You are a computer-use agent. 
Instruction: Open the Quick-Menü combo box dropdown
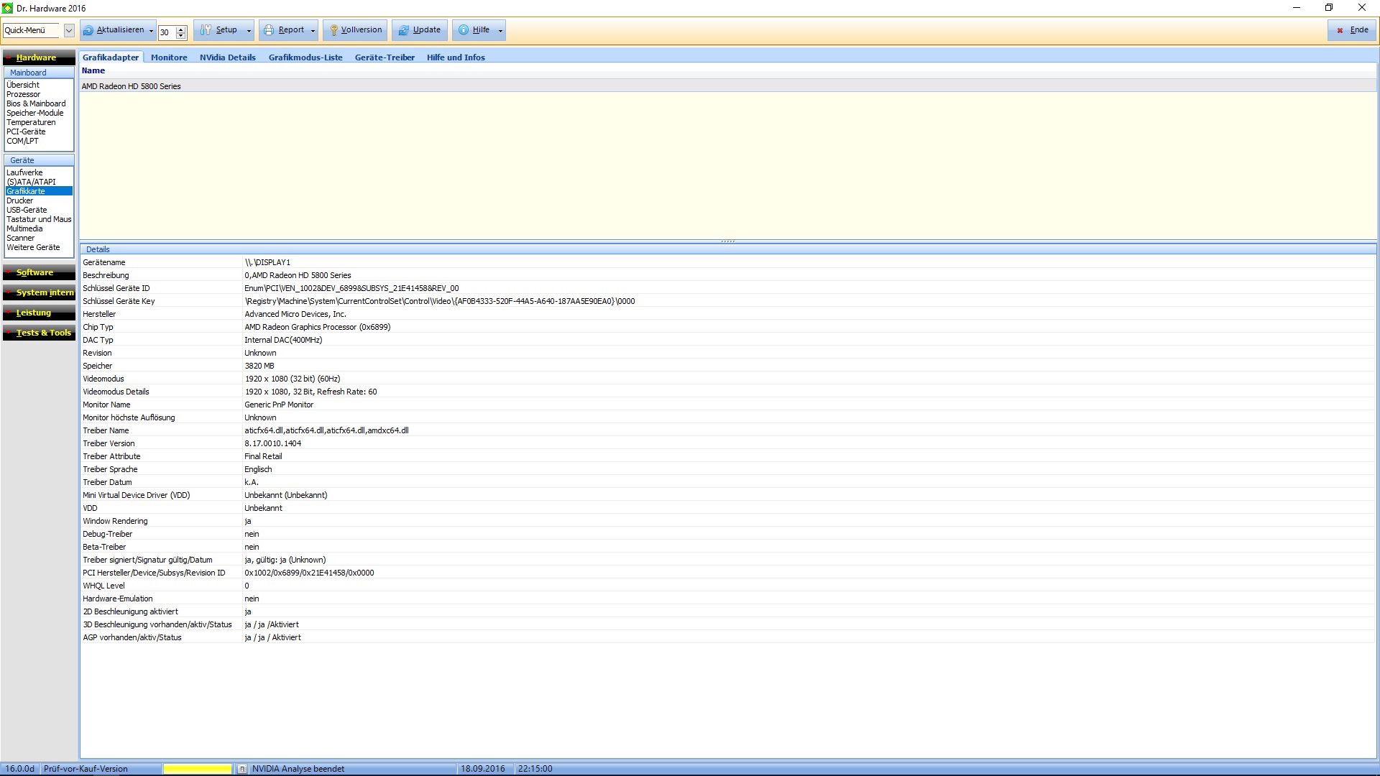point(69,30)
